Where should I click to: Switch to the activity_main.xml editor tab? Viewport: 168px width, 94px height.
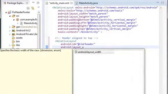pos(59,3)
